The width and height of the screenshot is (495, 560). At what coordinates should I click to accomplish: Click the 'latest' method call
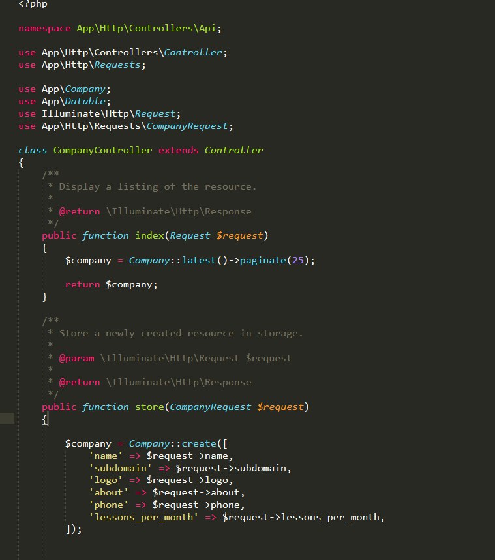tap(199, 260)
